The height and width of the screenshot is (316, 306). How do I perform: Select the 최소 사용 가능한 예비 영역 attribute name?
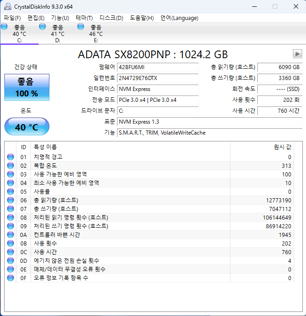tap(66, 183)
